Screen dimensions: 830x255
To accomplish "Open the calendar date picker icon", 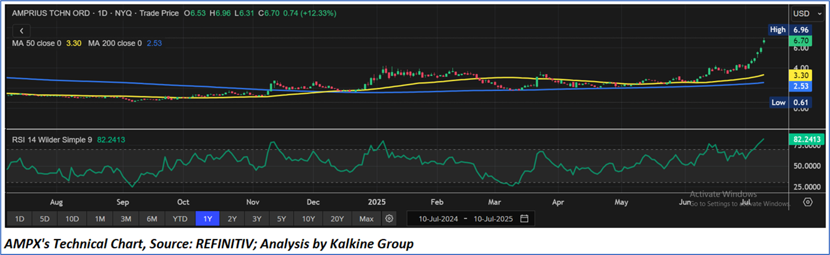I will click(x=524, y=219).
